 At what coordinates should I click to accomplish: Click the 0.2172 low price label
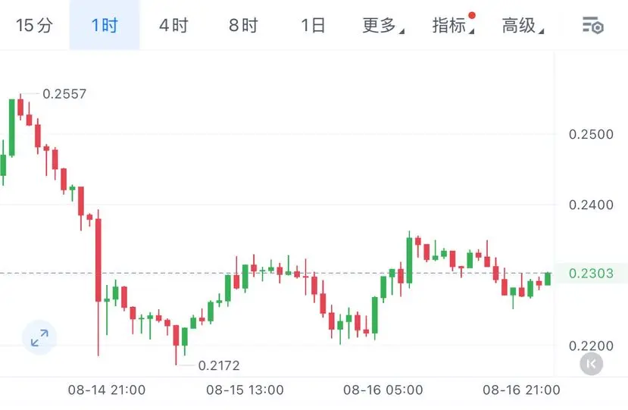click(219, 365)
